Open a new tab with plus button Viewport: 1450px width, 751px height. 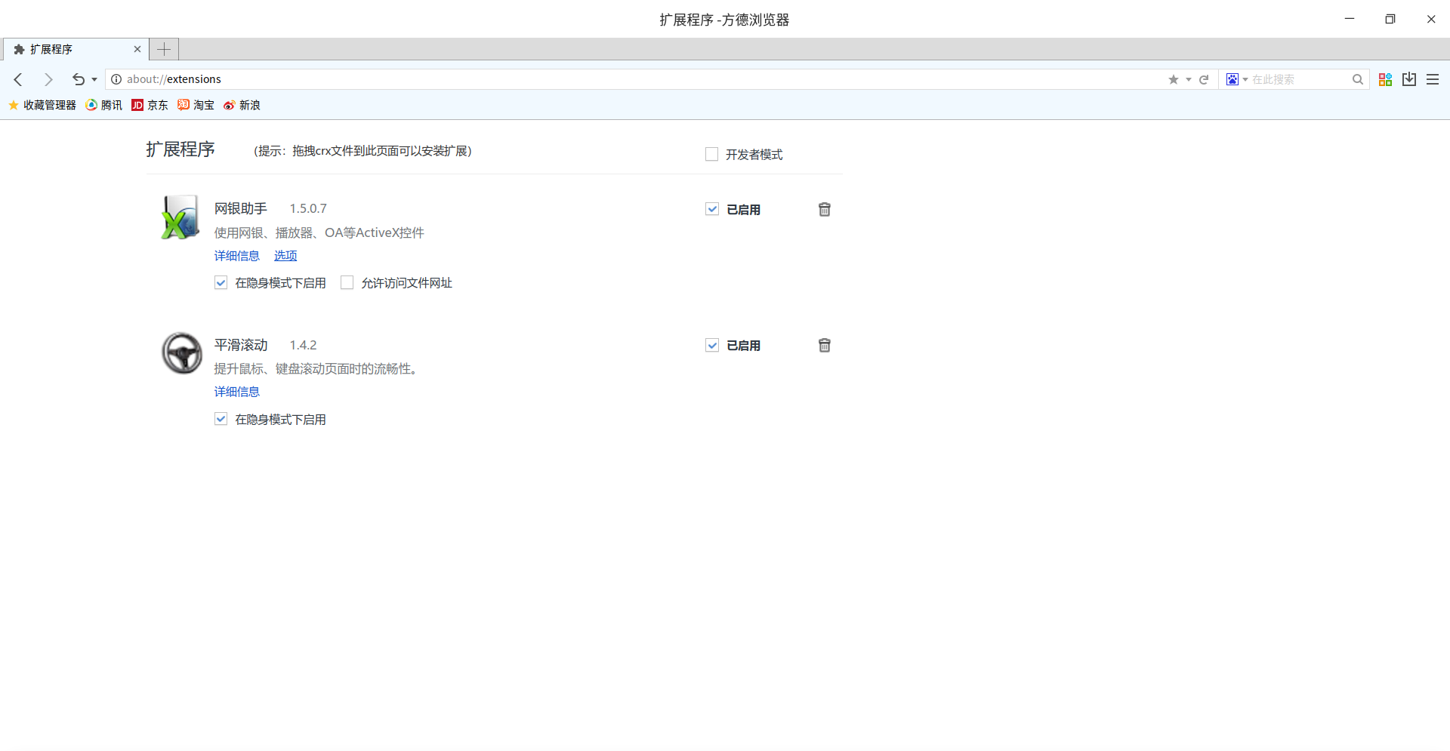point(164,49)
